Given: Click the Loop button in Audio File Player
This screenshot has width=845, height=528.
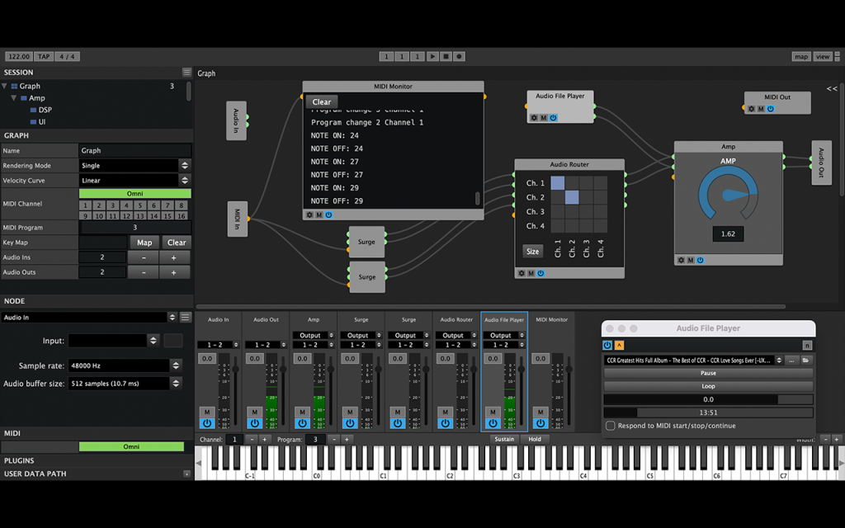Looking at the screenshot, I should coord(708,386).
